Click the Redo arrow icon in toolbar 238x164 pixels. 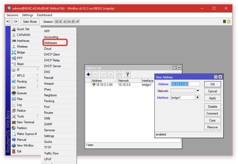(15, 22)
